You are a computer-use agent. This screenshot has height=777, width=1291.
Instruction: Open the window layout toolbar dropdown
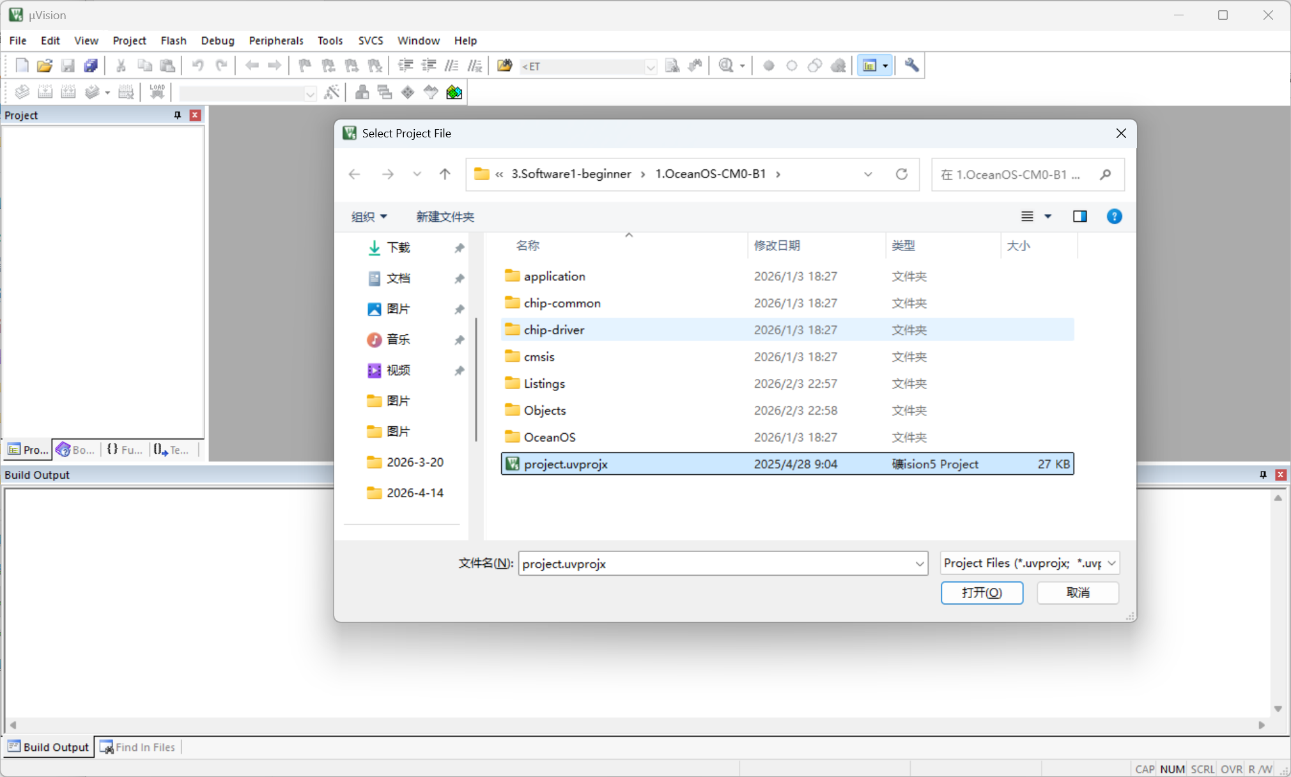click(885, 66)
